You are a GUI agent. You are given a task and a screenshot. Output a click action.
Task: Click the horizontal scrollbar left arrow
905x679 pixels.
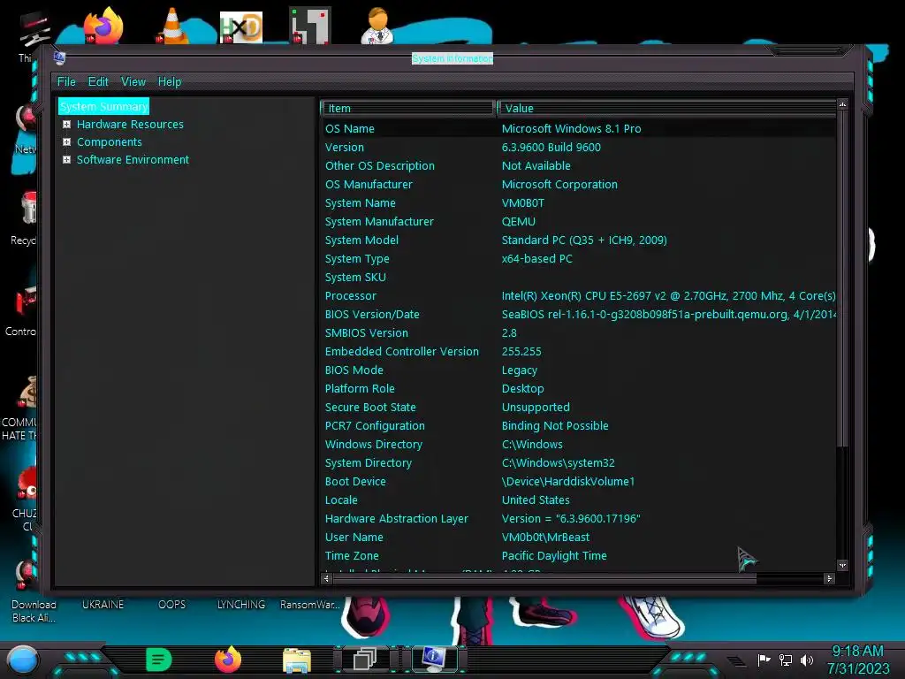click(x=327, y=578)
